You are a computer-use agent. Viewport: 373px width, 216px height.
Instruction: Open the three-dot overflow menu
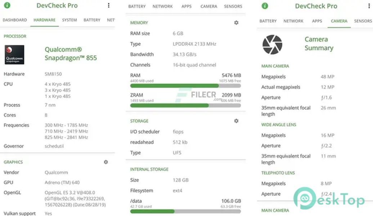[108, 5]
